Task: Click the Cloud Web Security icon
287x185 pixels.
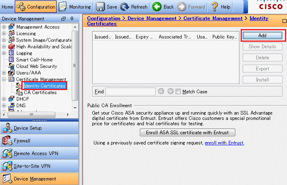Action: tap(11, 66)
